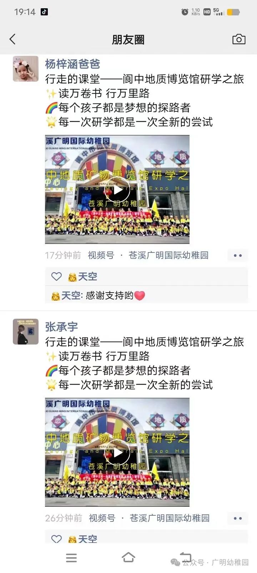Open the two-dot menu on the 26分钟前 post
The height and width of the screenshot is (573, 257).
(x=238, y=518)
